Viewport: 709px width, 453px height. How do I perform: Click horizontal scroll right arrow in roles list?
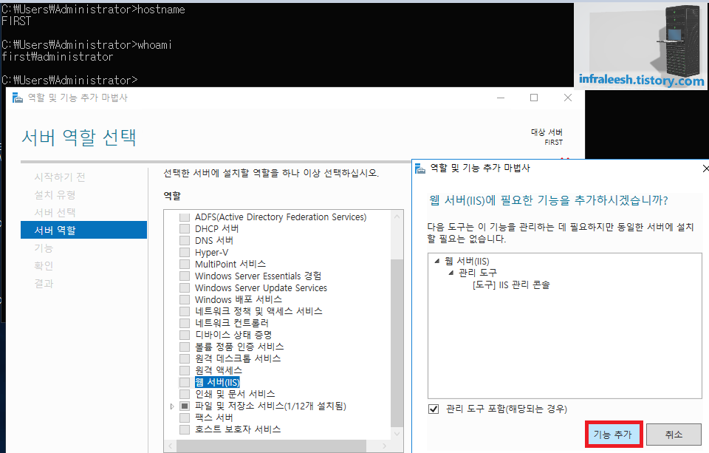click(384, 446)
